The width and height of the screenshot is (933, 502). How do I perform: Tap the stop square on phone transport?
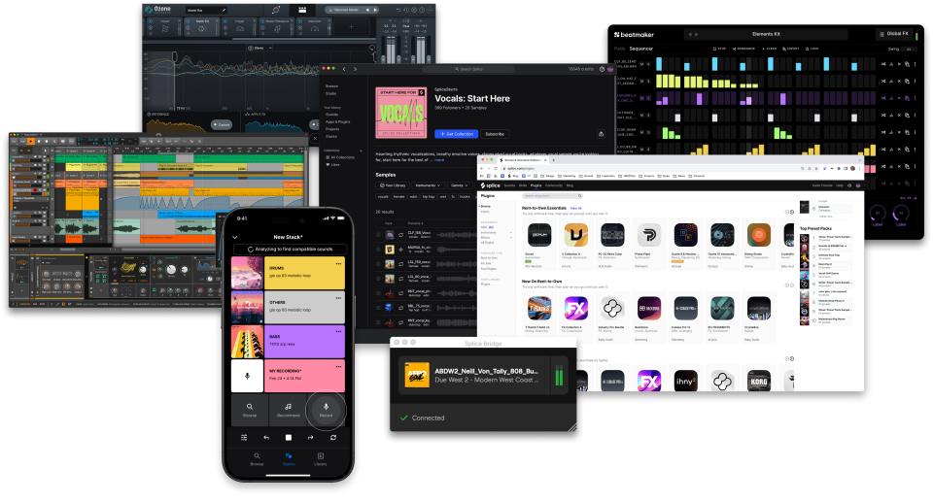289,437
